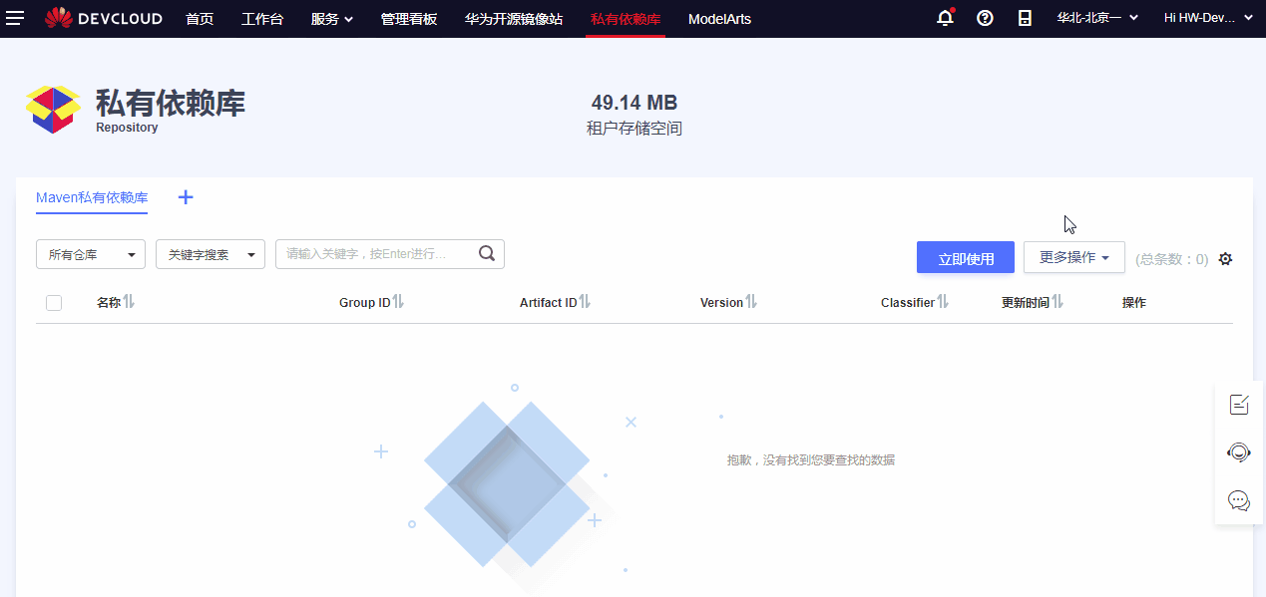Screen dimensions: 1266x597
Task: Click the DEVCLOUD logo
Action: 103,18
